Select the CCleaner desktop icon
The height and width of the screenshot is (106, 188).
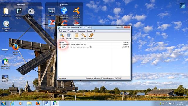(x=64, y=23)
